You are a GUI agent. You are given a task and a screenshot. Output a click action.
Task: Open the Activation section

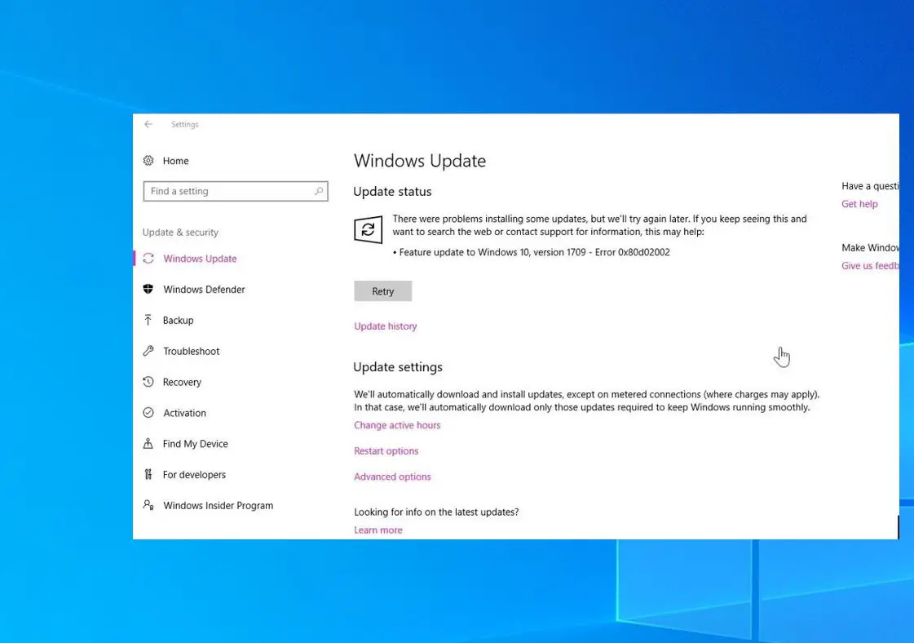185,413
